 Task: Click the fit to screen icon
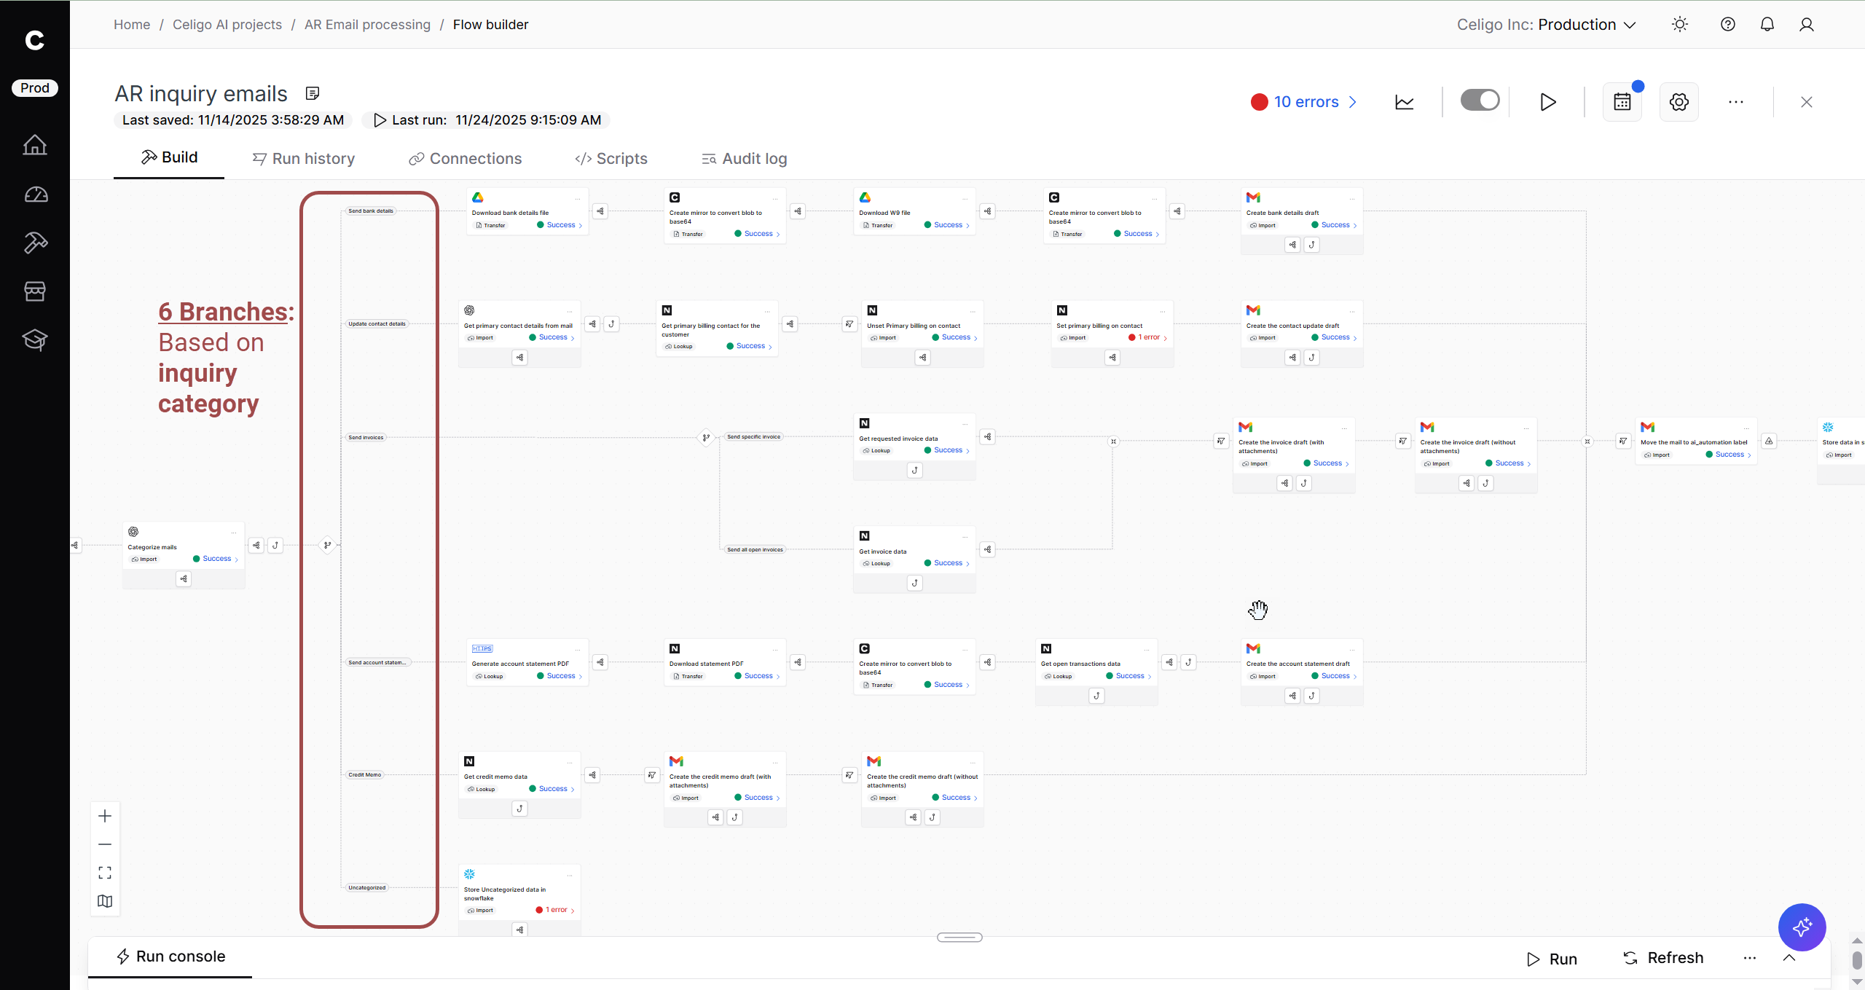105,873
